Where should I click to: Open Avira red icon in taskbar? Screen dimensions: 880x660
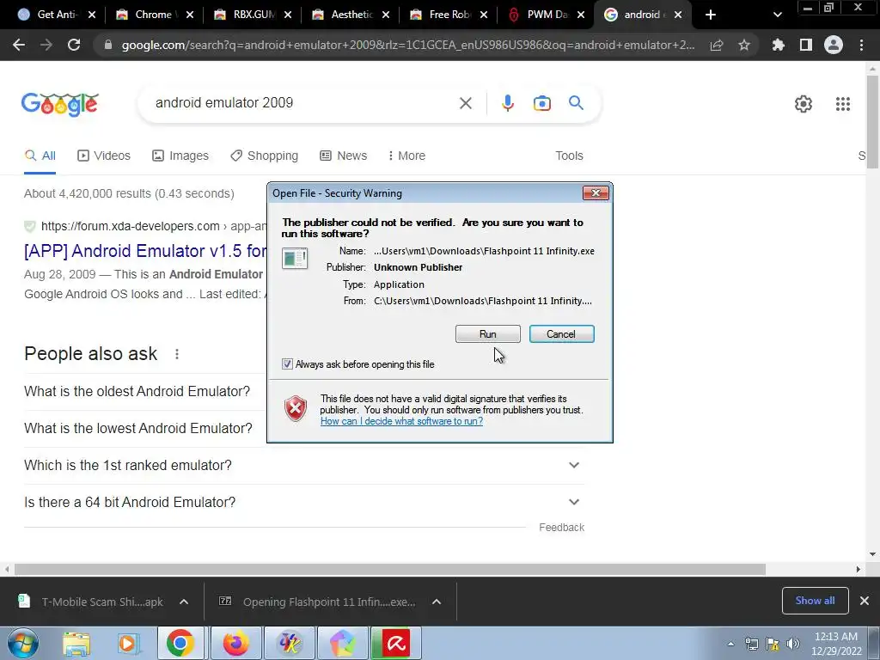(x=396, y=643)
